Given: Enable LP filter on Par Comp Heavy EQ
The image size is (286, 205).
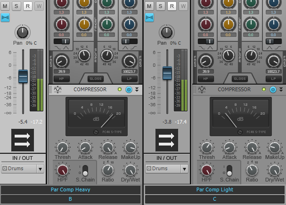Looking at the screenshot, I should tap(129, 79).
